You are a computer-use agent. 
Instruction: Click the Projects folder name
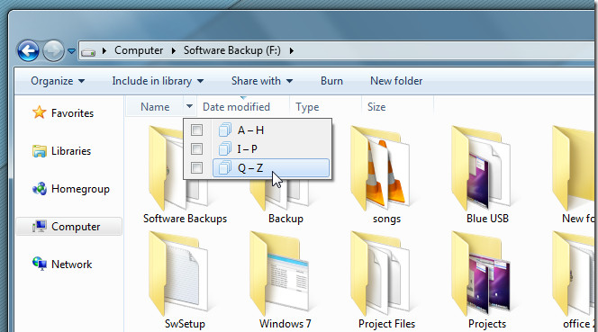click(x=487, y=324)
